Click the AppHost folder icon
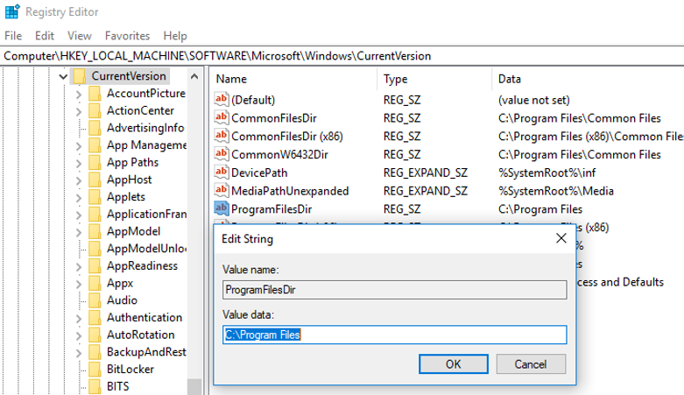Viewport: 684px width, 395px height. pyautogui.click(x=95, y=180)
